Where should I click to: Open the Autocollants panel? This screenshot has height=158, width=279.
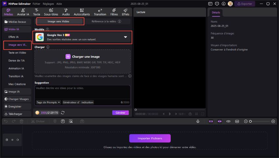pyautogui.click(x=82, y=12)
